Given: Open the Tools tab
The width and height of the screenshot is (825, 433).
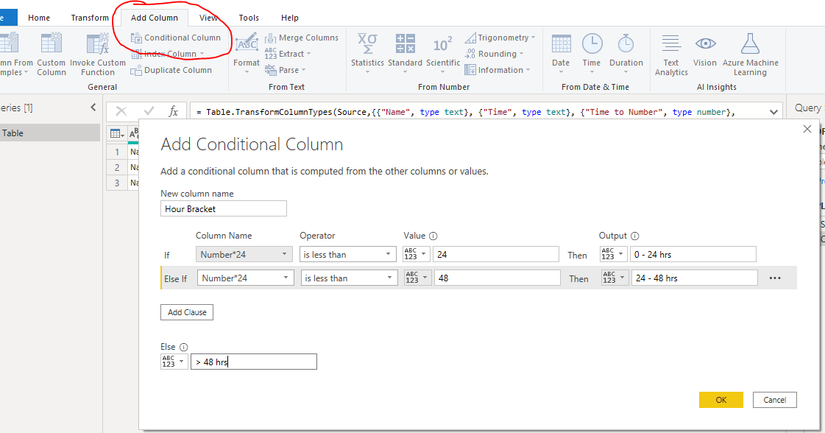Looking at the screenshot, I should pyautogui.click(x=249, y=18).
